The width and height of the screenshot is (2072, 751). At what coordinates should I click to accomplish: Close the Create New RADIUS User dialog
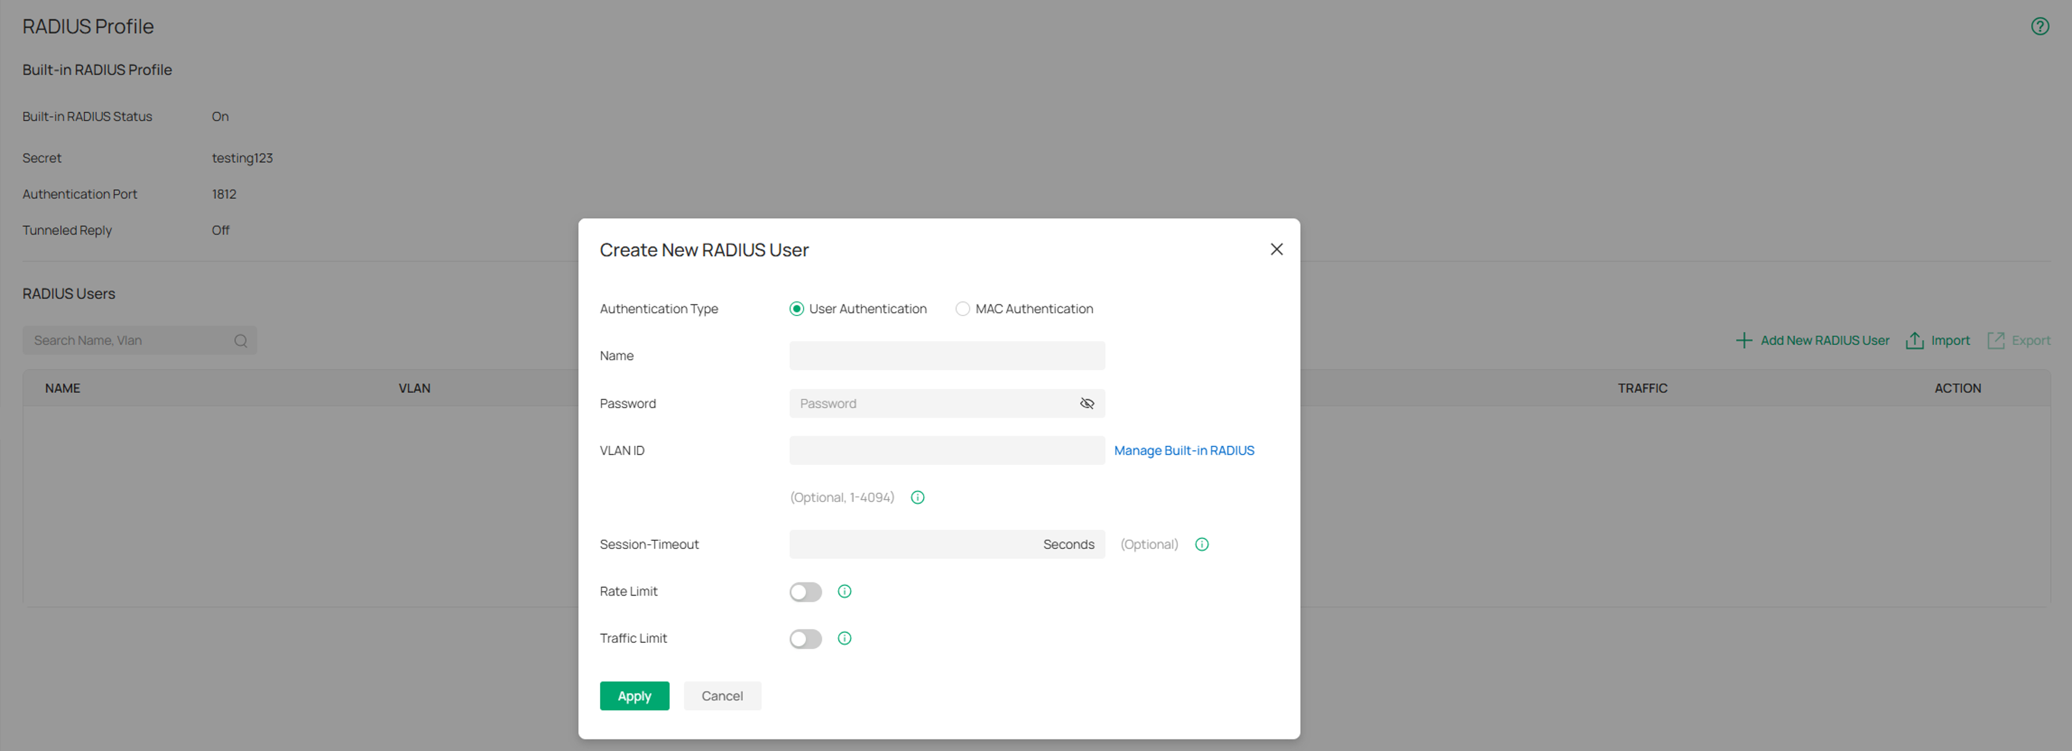[x=1275, y=249]
